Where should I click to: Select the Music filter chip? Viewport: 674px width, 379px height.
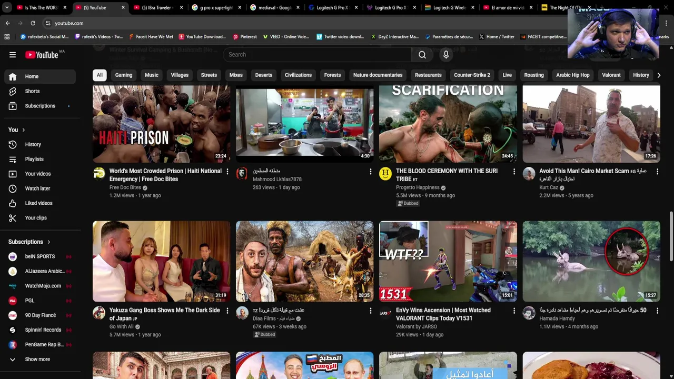[152, 75]
